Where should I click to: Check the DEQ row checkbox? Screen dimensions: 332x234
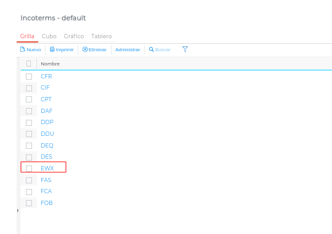29,146
